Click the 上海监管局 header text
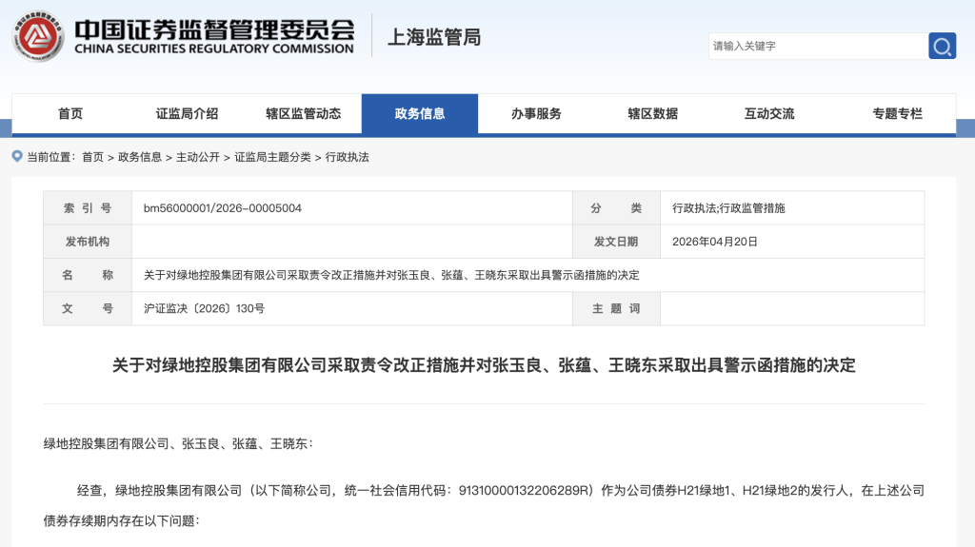Screen dimensions: 975x547 (x=434, y=37)
